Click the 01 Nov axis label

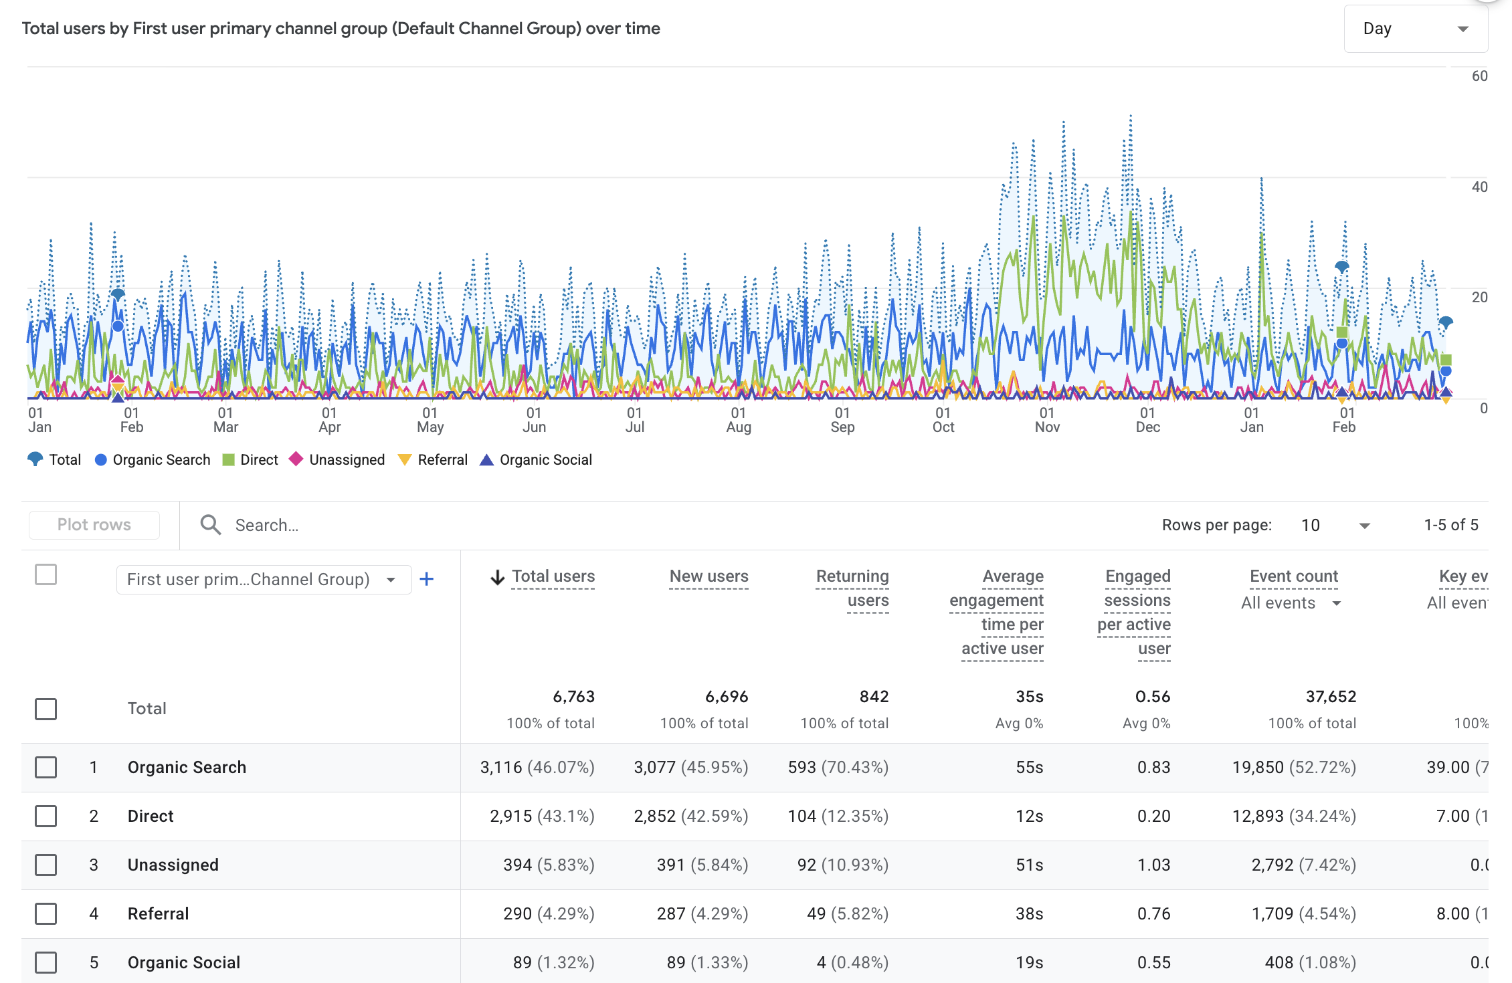[1047, 420]
